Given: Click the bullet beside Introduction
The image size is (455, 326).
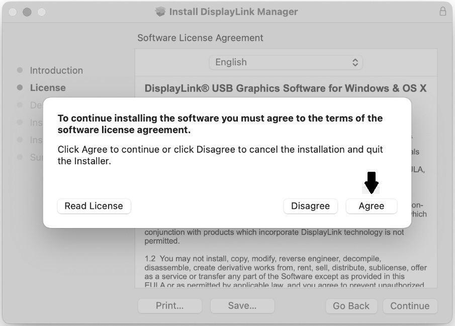Looking at the screenshot, I should [x=20, y=70].
